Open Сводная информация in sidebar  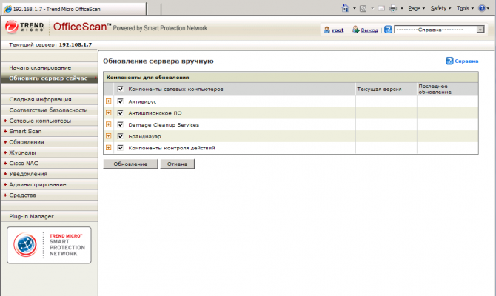click(x=49, y=100)
